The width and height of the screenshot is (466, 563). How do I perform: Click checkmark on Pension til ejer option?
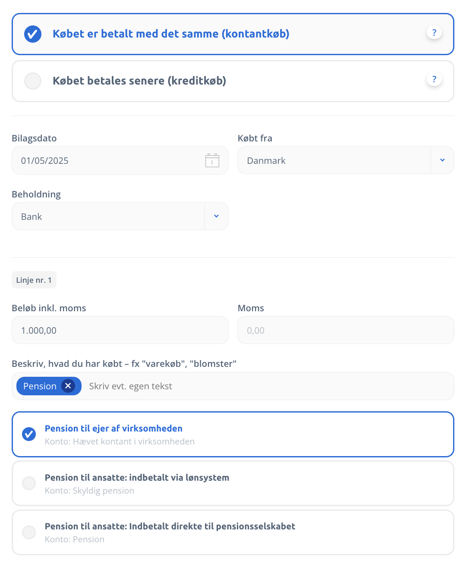pyautogui.click(x=29, y=434)
